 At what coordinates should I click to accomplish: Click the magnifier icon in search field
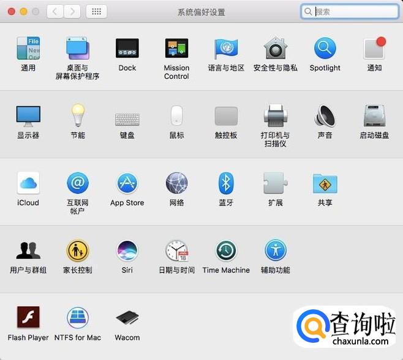tap(308, 12)
